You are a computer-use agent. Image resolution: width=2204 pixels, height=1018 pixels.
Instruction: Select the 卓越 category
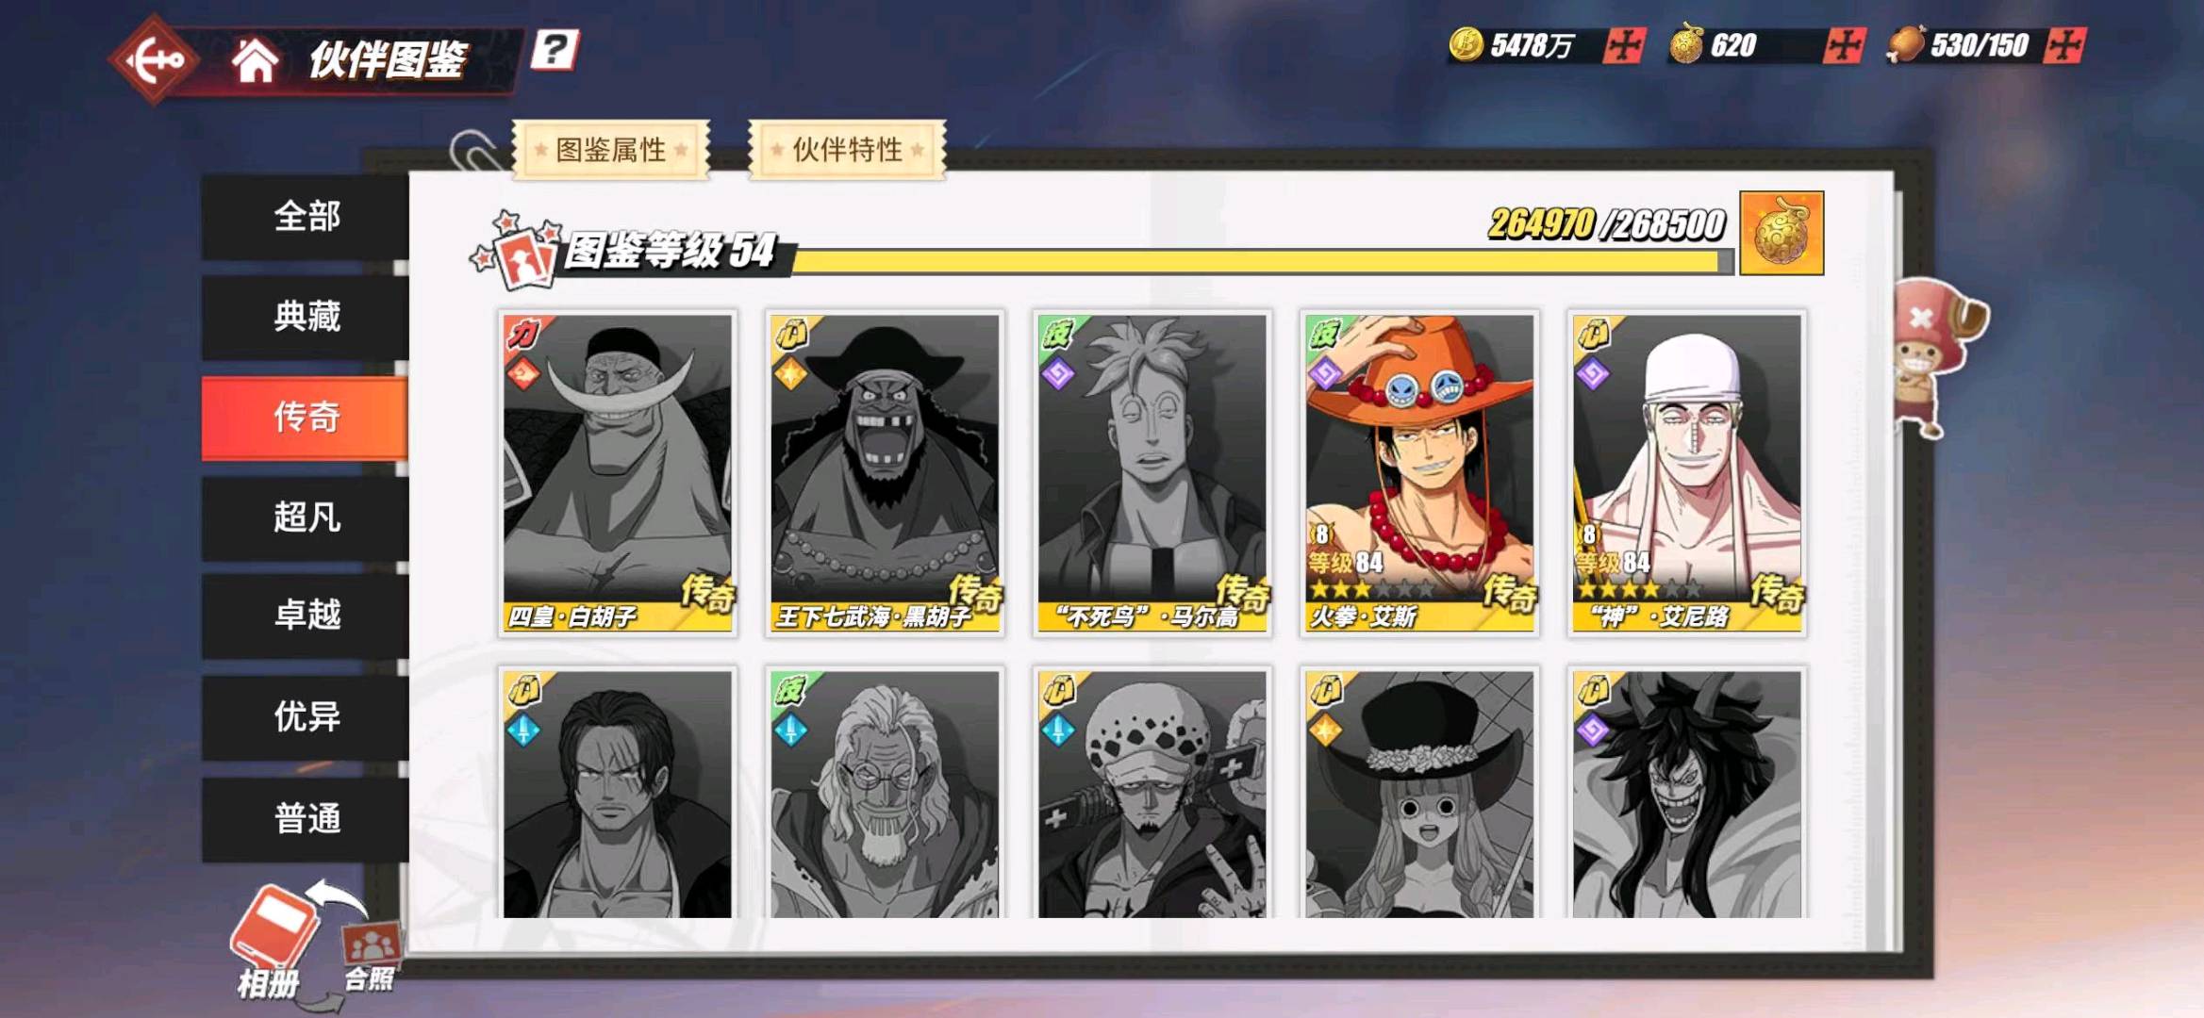click(306, 615)
